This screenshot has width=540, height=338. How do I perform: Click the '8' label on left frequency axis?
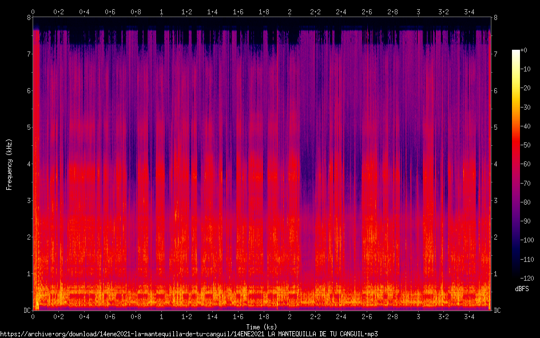[x=29, y=18]
